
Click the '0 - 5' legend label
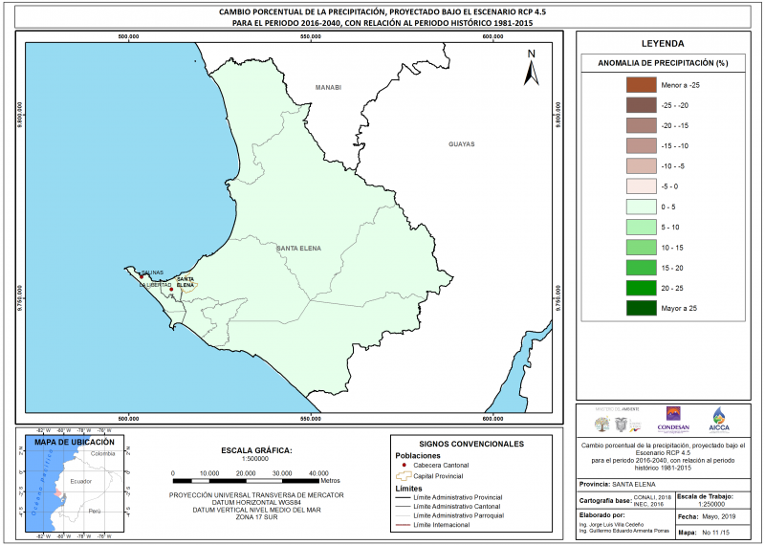668,207
